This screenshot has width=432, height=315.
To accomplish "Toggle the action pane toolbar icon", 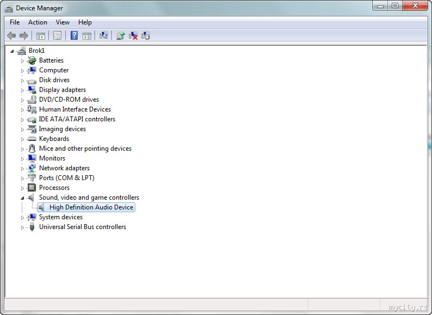I will pos(87,35).
